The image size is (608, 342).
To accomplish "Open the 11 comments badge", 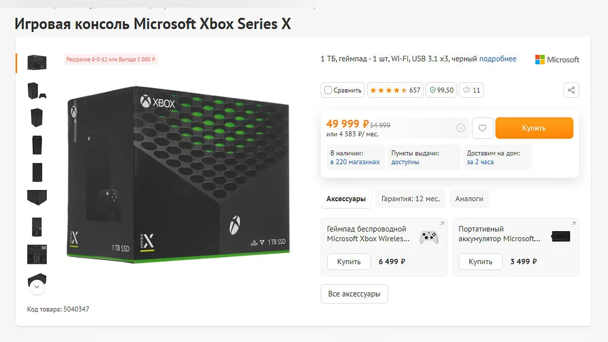I will point(471,90).
